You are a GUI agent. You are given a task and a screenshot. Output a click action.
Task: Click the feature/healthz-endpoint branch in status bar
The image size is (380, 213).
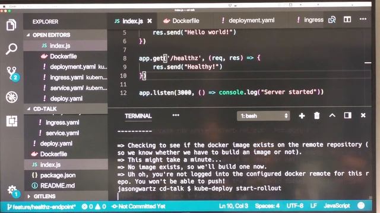coord(42,206)
